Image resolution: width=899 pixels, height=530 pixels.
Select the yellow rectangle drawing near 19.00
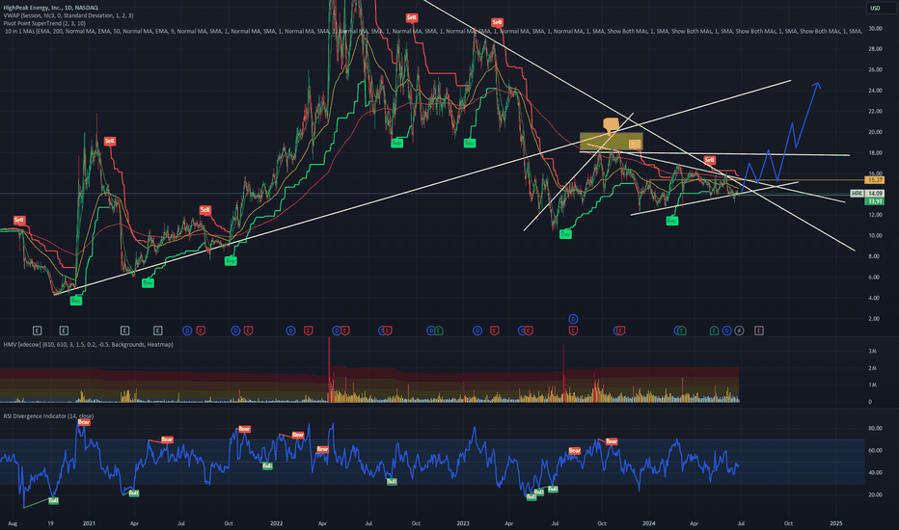click(612, 142)
